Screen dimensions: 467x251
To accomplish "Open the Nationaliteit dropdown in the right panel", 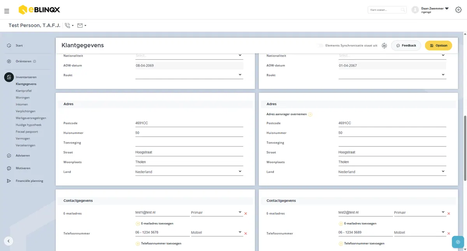I will (x=392, y=56).
